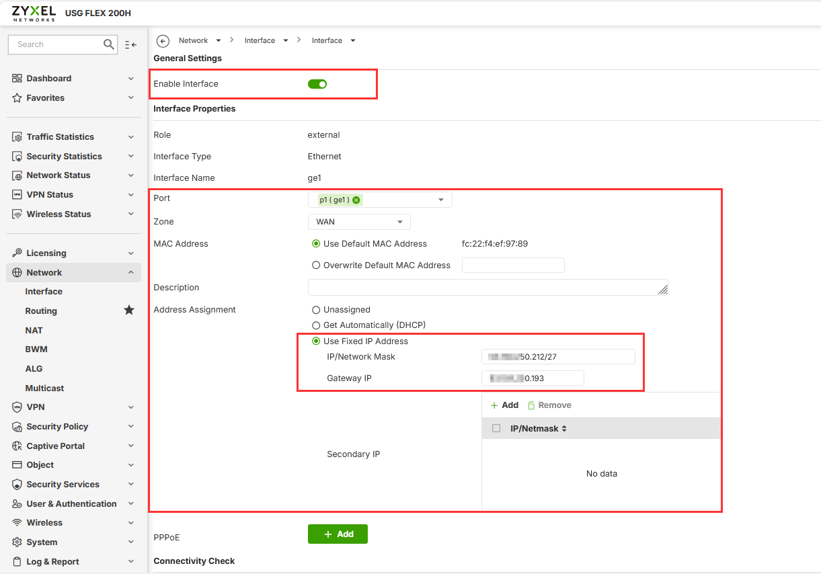Click the back arrow circle icon

click(163, 41)
